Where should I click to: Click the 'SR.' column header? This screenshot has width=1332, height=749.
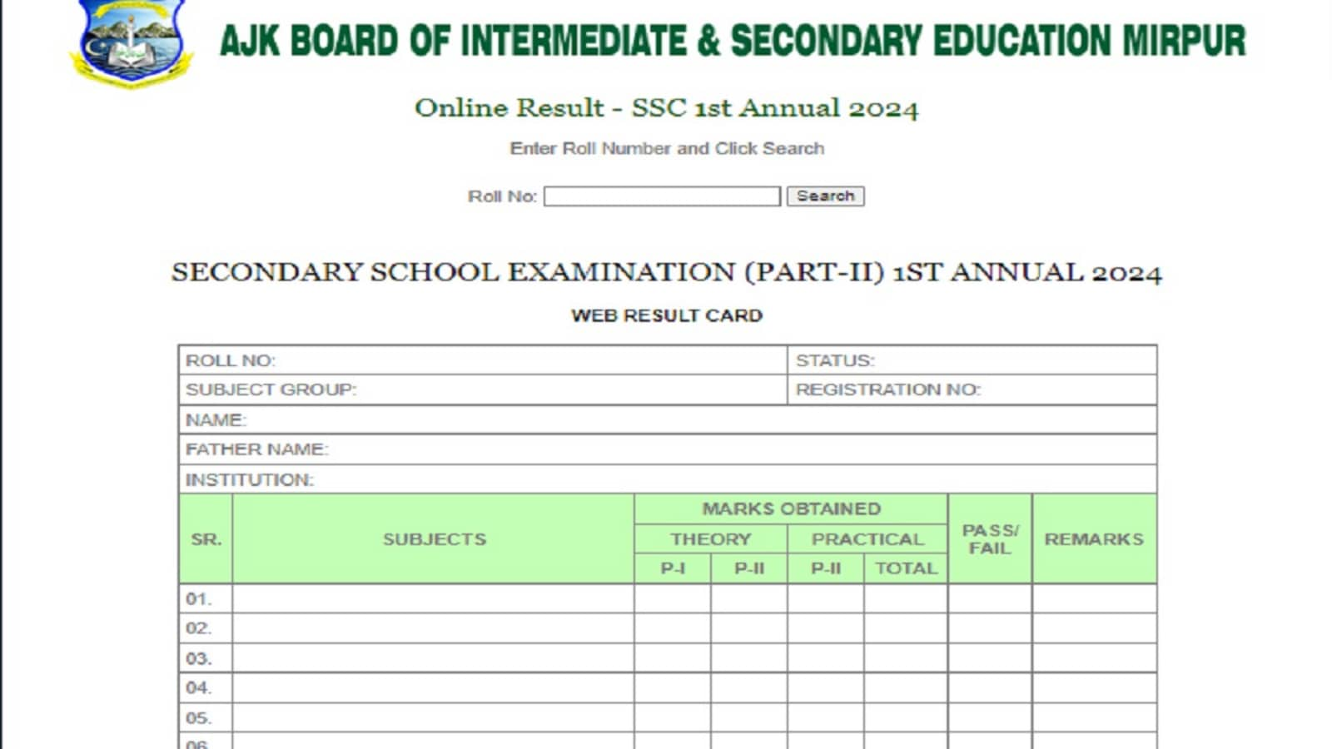click(x=206, y=538)
